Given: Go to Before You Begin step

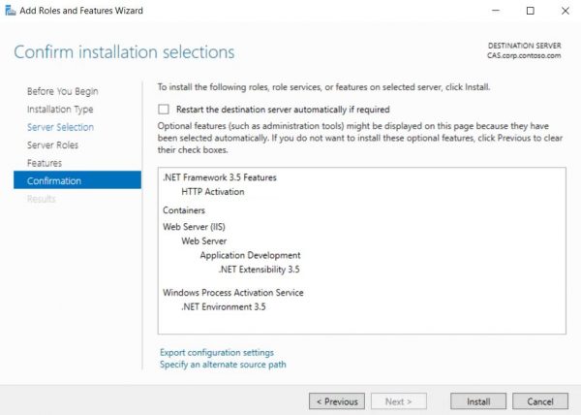Looking at the screenshot, I should tap(62, 91).
